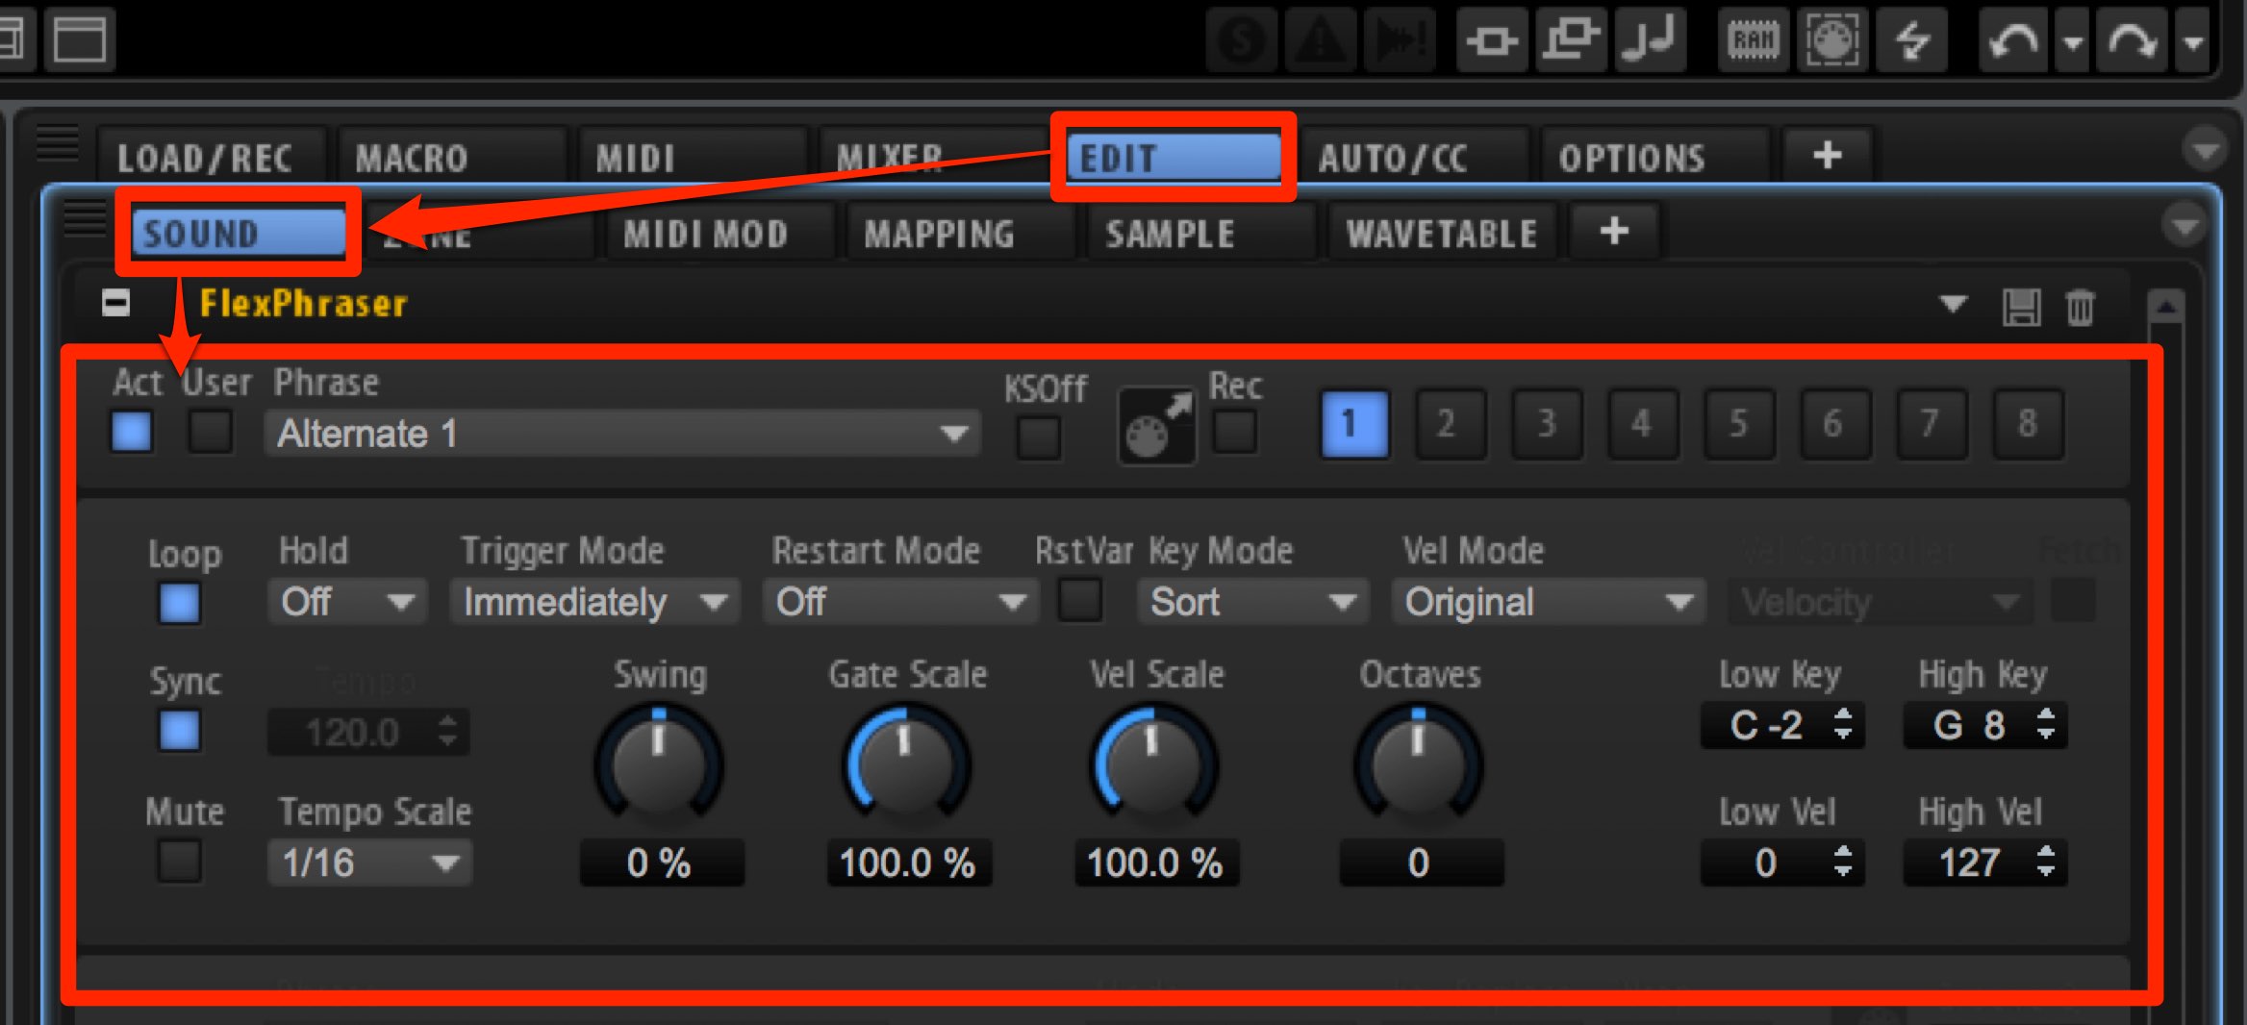
Task: Click the sub-tab row handle icon
Action: 85,219
